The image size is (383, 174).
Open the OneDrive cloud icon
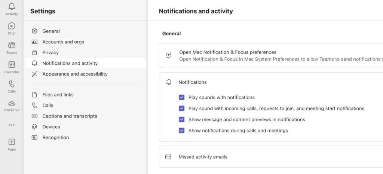tap(12, 103)
